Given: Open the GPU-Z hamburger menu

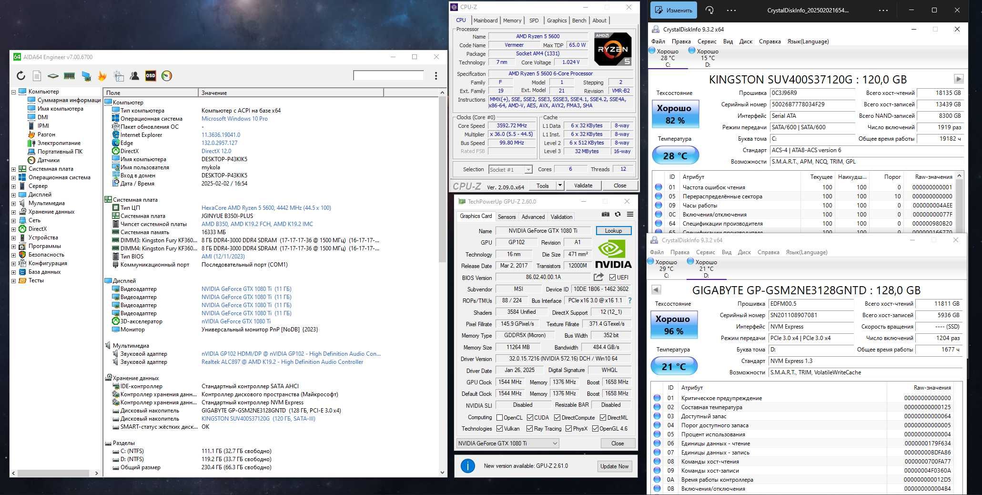Looking at the screenshot, I should point(630,215).
